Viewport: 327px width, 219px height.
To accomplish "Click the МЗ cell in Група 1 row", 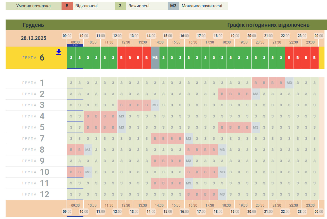I will (289, 83).
